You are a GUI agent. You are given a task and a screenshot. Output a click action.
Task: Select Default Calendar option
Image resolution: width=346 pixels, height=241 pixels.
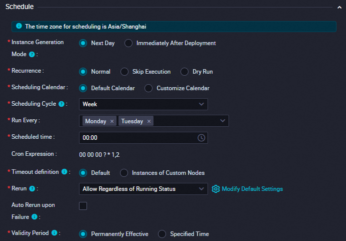[83, 88]
